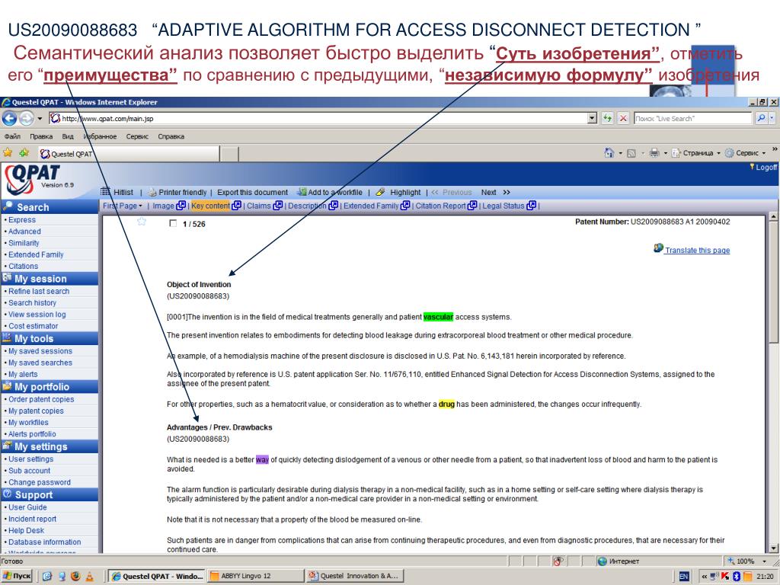Open the Printer friendly view

tap(183, 193)
